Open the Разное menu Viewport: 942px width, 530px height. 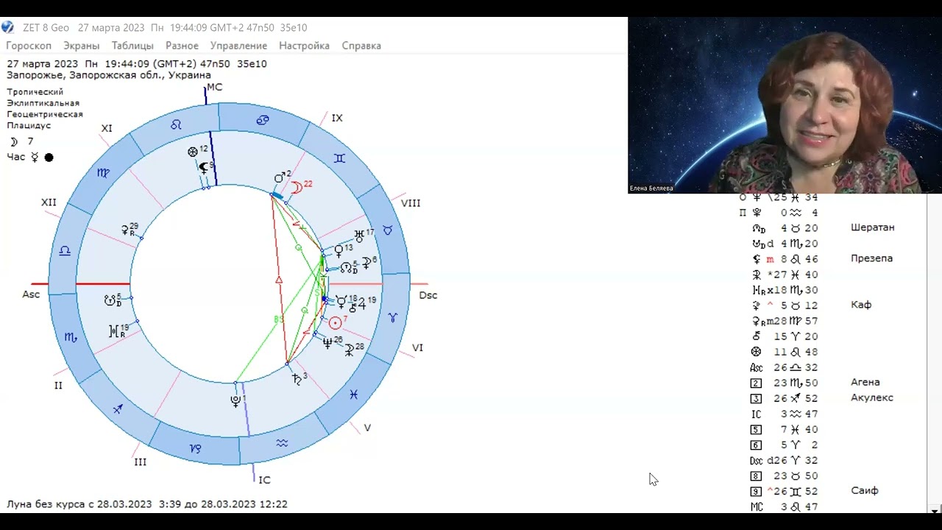[x=182, y=46]
